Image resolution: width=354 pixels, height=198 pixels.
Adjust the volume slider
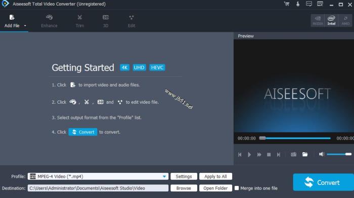339,154
